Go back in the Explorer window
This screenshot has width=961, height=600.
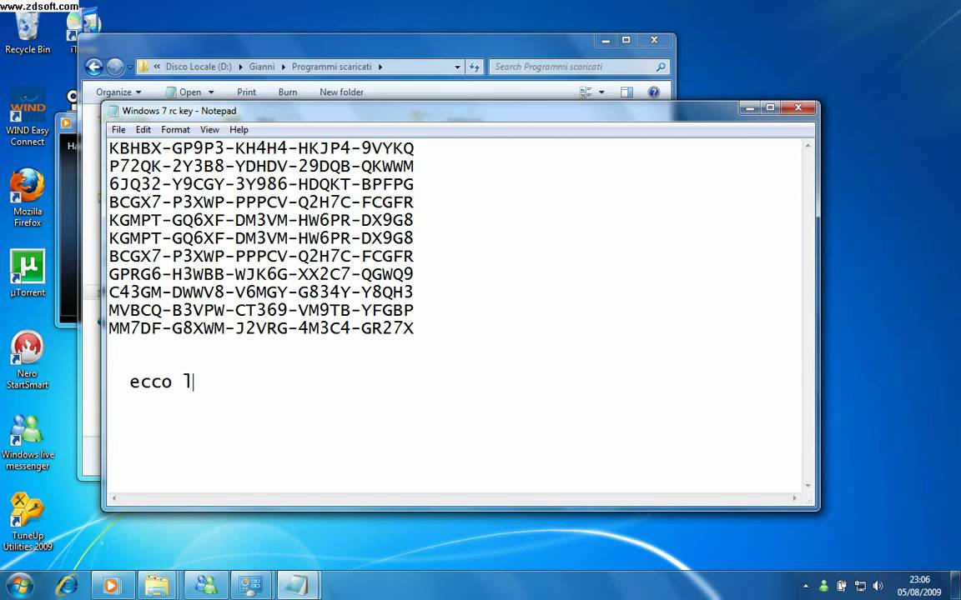[x=93, y=67]
